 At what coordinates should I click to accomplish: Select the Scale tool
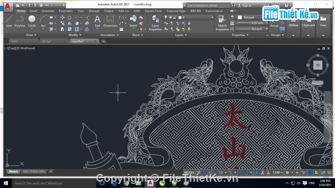click(70, 29)
